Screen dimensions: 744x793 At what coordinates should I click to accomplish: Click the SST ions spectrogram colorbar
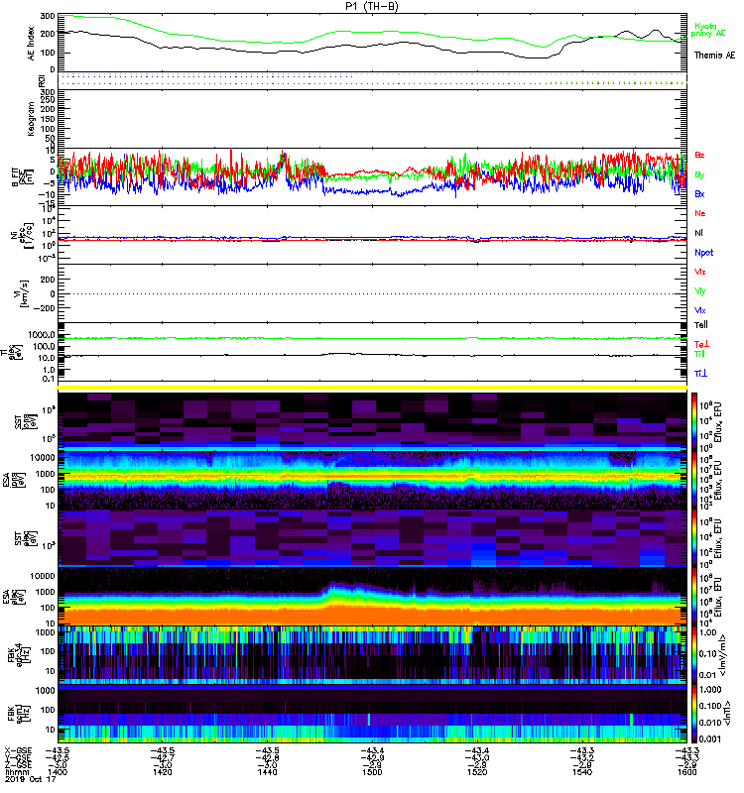tap(694, 421)
